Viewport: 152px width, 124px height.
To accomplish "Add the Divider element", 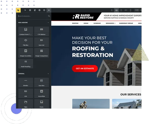I will pyautogui.click(x=26, y=83).
